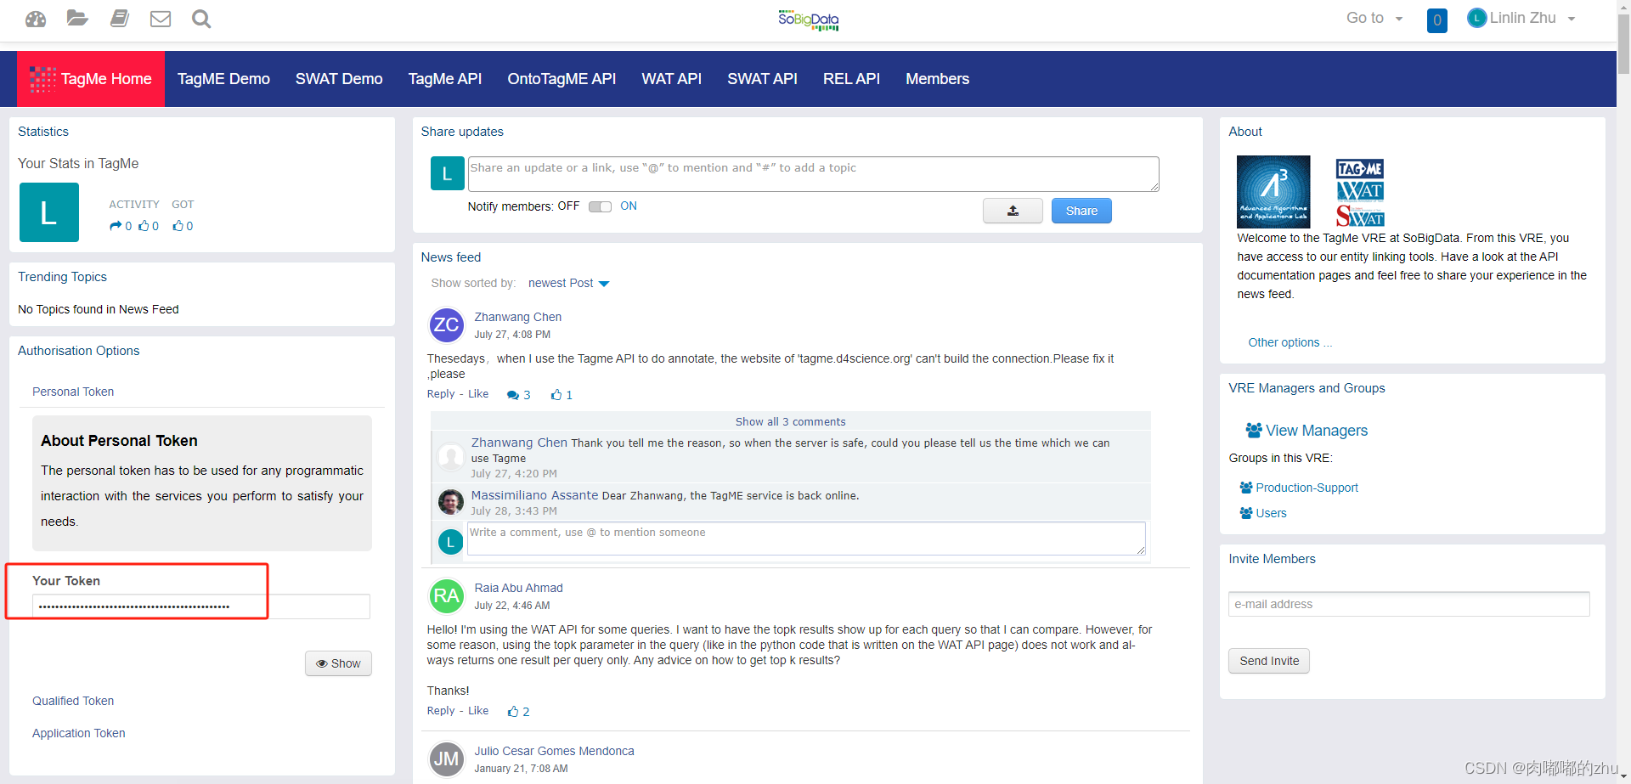Reply to Raia Abu Ahmad's post
This screenshot has width=1631, height=784.
coord(441,711)
